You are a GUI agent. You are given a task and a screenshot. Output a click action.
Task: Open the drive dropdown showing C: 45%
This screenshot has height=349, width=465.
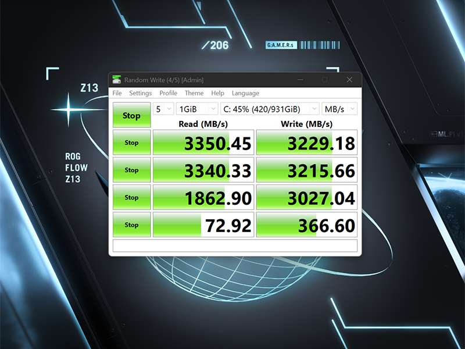(x=270, y=109)
